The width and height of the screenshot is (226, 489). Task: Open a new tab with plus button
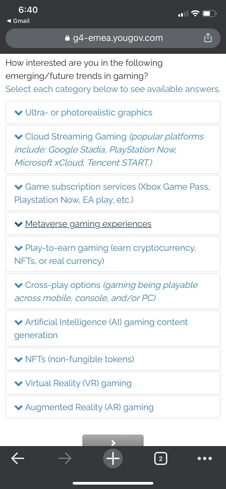(x=113, y=458)
